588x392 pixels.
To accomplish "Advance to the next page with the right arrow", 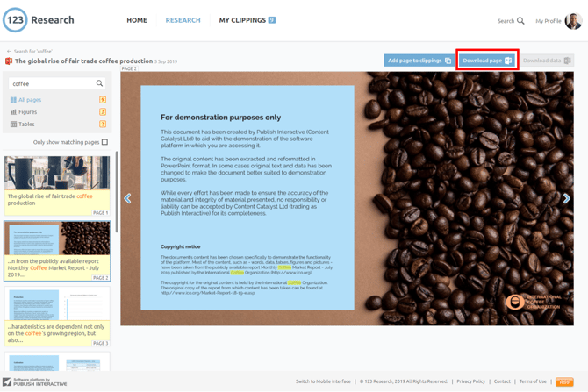I will [566, 198].
